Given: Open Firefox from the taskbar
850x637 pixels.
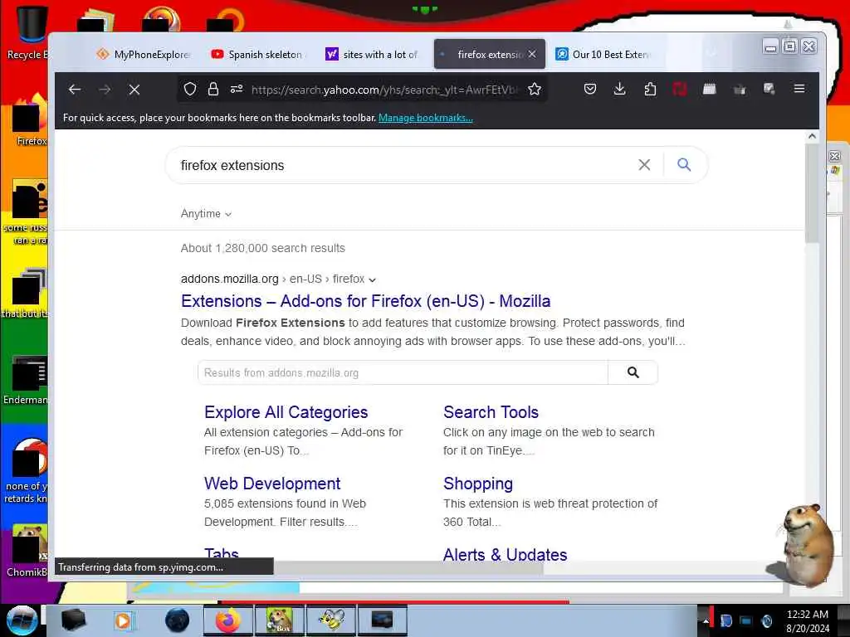Looking at the screenshot, I should coord(228,620).
